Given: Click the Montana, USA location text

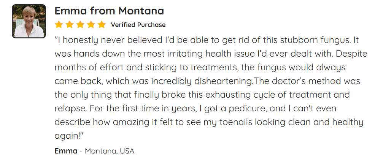Looking at the screenshot, I should (x=110, y=151).
